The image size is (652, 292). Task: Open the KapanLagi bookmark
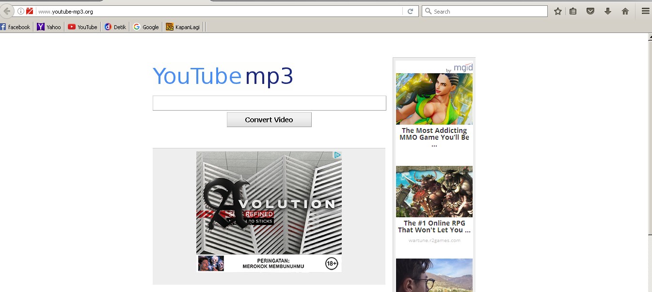point(183,27)
